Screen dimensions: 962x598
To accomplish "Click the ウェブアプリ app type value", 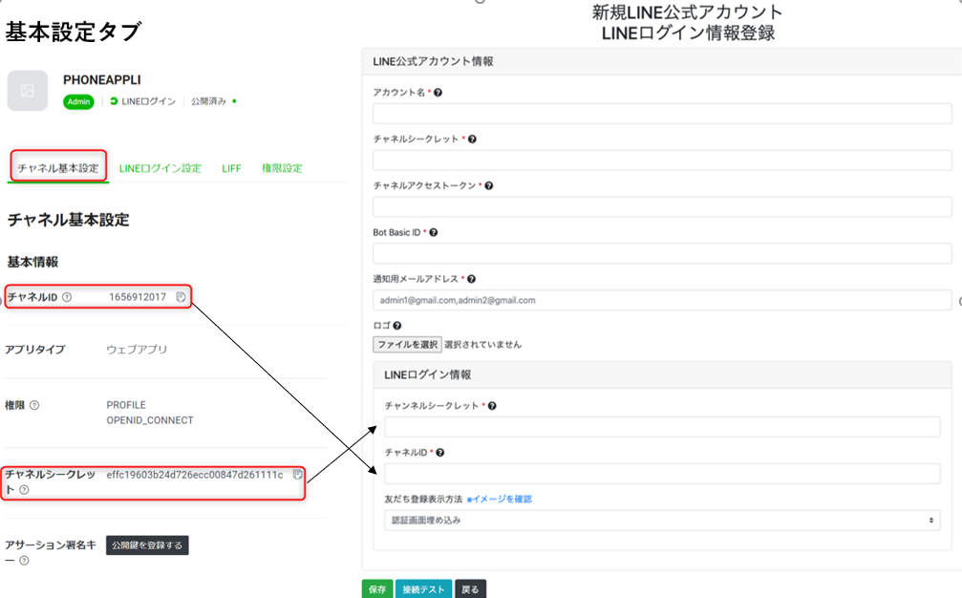I will [137, 350].
